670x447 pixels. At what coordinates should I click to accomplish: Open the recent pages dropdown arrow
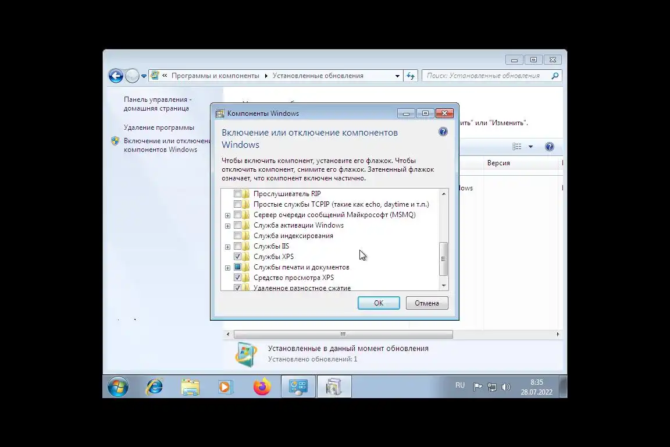point(144,76)
